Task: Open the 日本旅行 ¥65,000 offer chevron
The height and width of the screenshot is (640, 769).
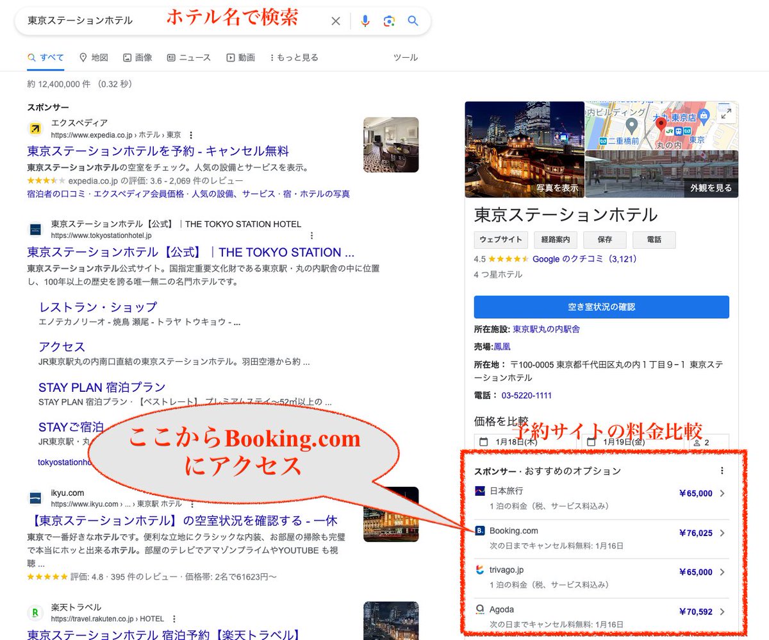Action: pyautogui.click(x=722, y=494)
